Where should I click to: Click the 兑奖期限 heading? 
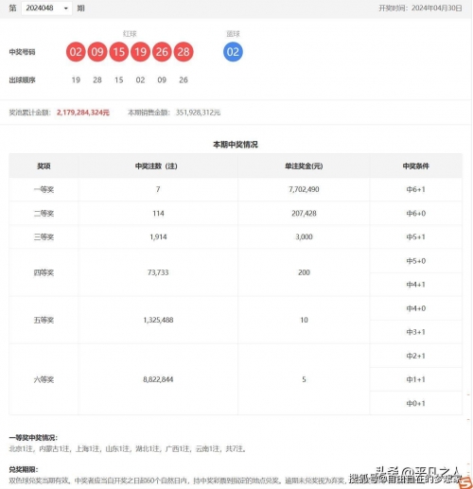pos(24,470)
